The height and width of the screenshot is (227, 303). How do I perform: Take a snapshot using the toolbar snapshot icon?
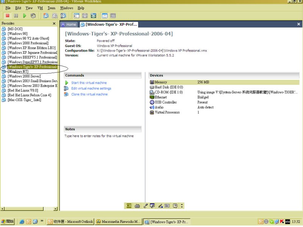[46, 16]
